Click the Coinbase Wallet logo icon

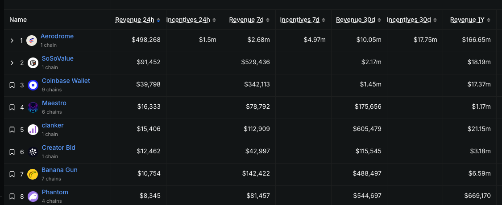tap(33, 85)
